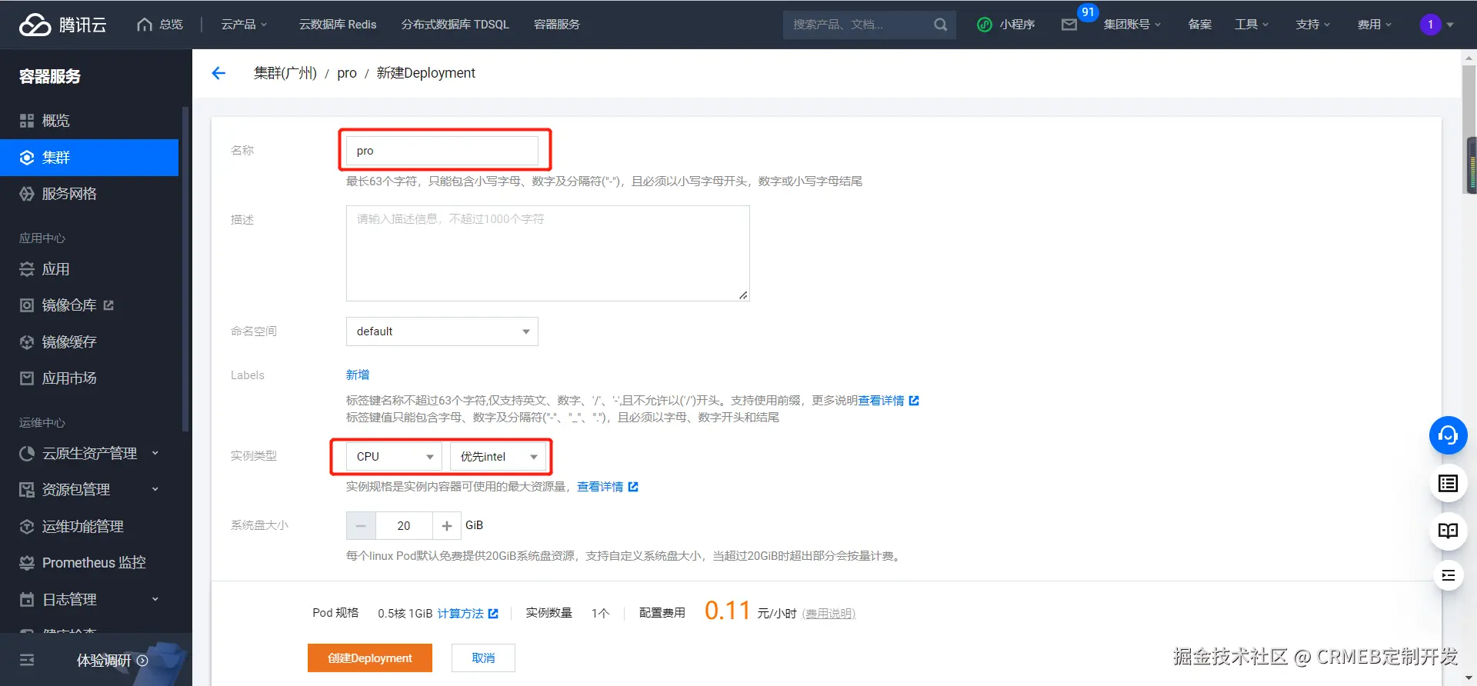Open 应用 in the sidebar
1477x686 pixels.
89,269
